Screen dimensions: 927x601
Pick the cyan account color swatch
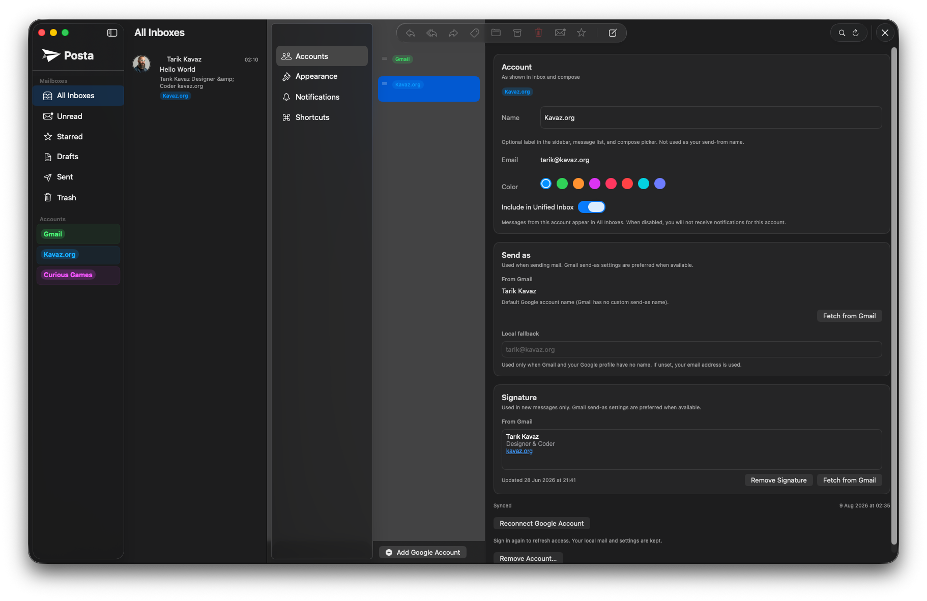tap(644, 184)
